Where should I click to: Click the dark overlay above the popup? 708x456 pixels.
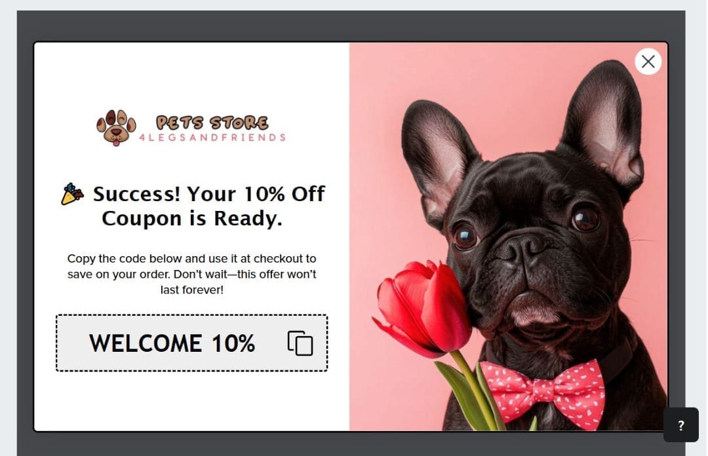tap(351, 26)
